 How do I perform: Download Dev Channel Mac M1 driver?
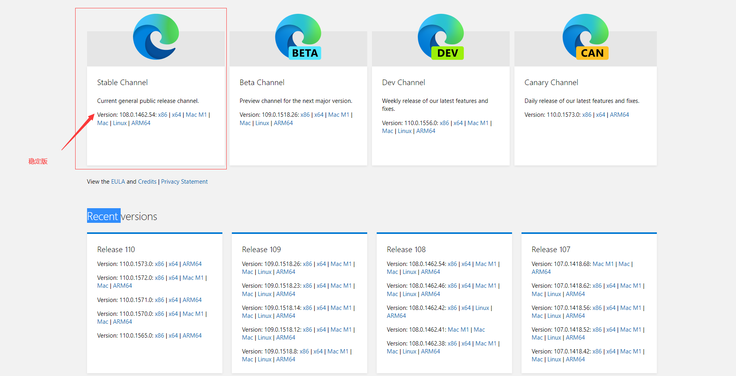[x=478, y=123]
